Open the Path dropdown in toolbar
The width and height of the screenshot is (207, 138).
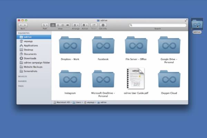click(x=45, y=25)
